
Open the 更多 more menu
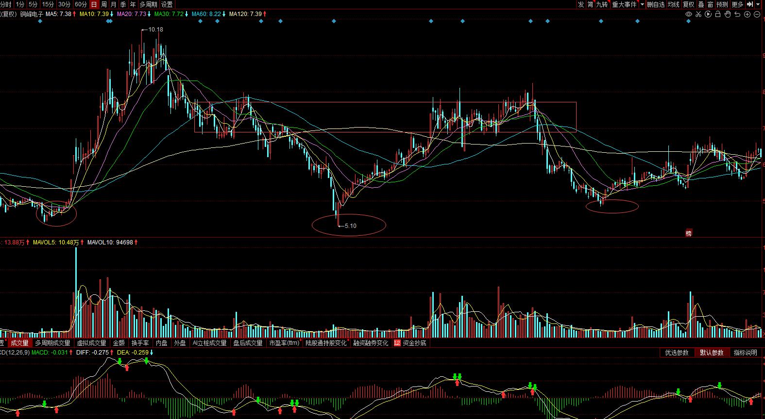(737, 4)
